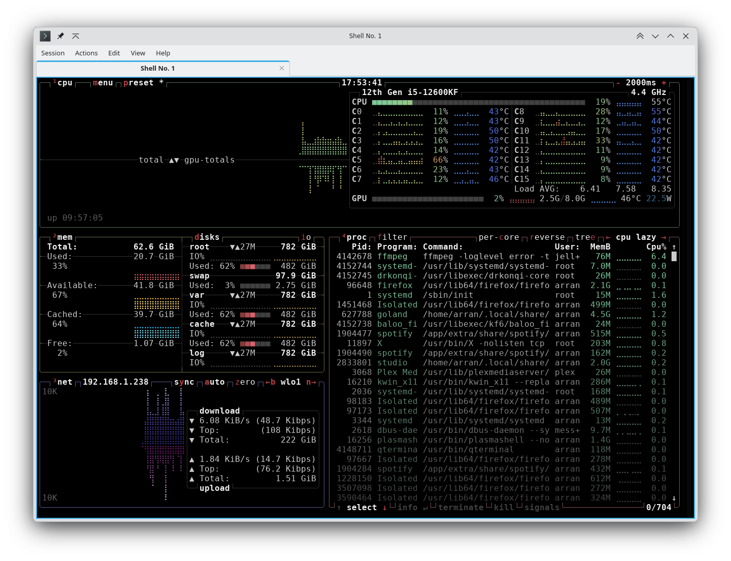This screenshot has width=731, height=561.
Task: Select the kwin_x11 process row
Action: tap(502, 382)
